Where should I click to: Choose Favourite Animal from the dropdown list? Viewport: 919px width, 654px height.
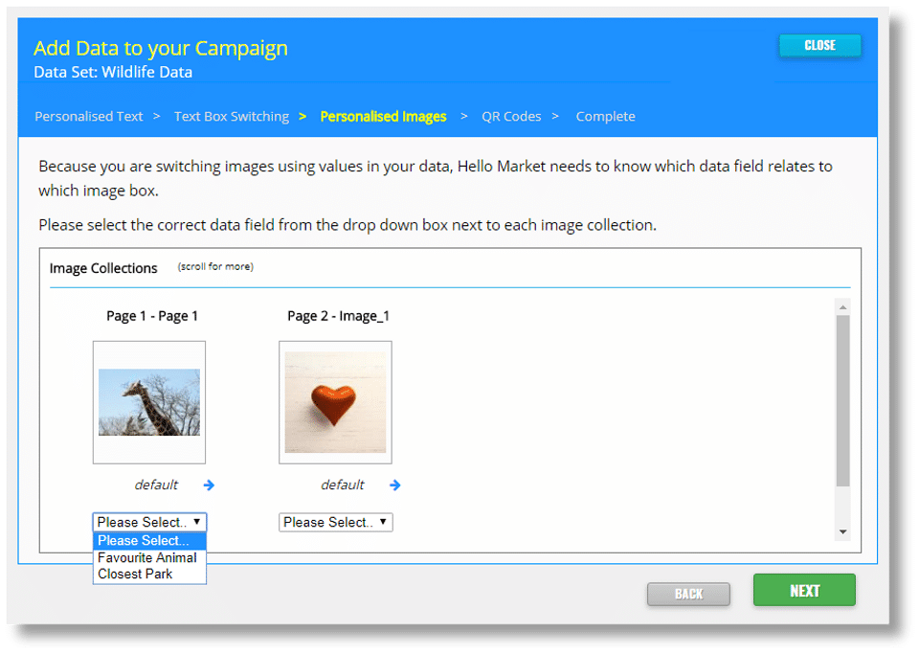pyautogui.click(x=149, y=558)
